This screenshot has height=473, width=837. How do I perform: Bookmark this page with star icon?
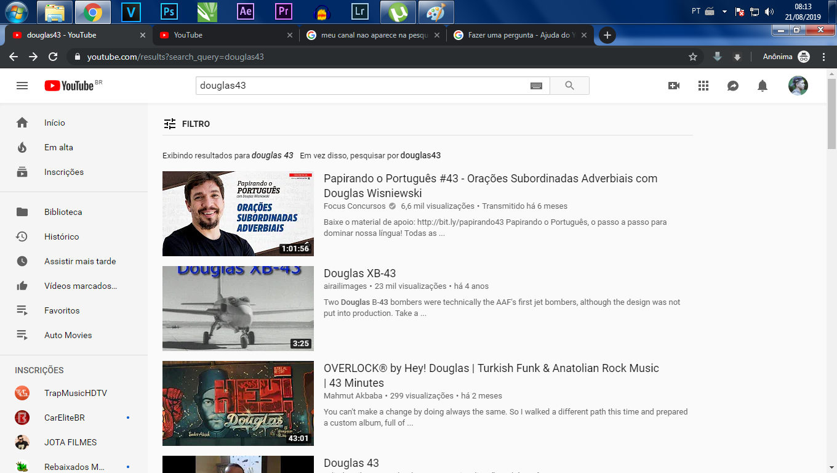coord(693,57)
